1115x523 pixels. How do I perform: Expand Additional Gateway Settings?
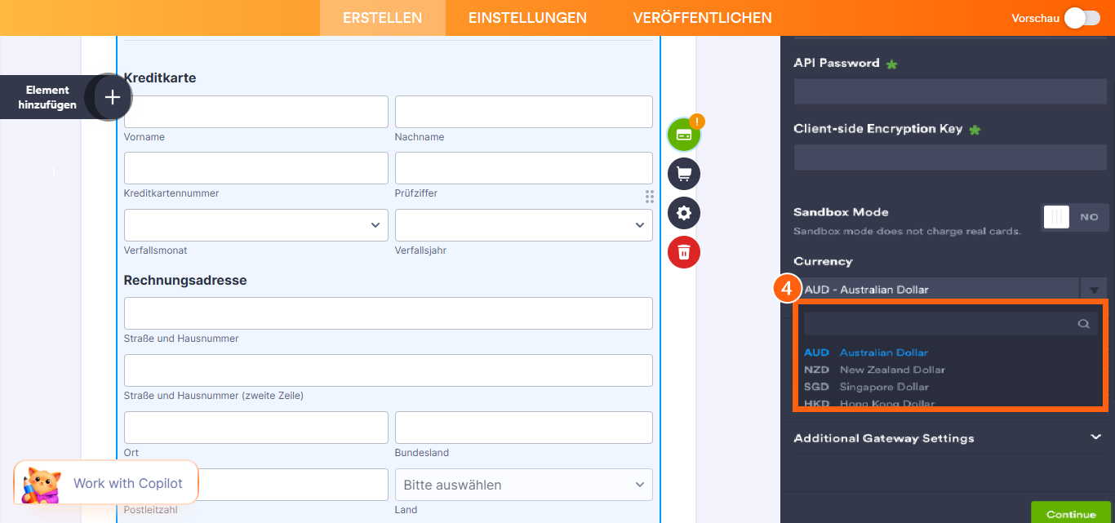pos(949,438)
